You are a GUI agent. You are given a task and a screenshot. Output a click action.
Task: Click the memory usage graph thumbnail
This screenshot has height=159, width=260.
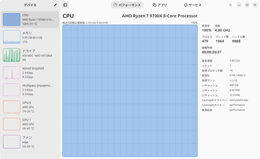click(11, 37)
